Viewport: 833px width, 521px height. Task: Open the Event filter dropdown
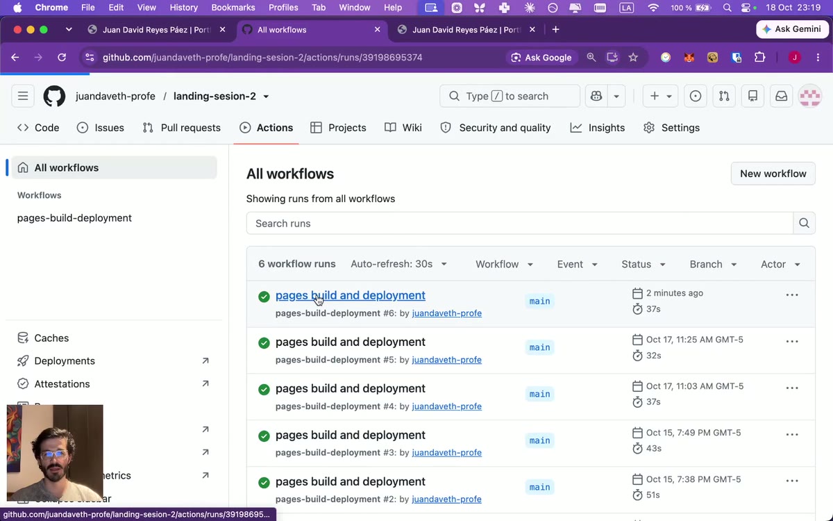578,264
